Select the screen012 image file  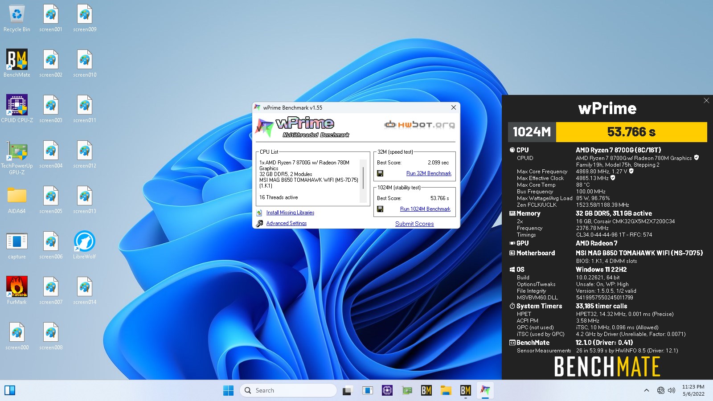(85, 155)
